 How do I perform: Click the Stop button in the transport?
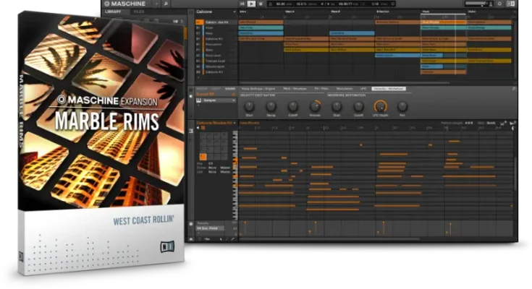coord(261,4)
